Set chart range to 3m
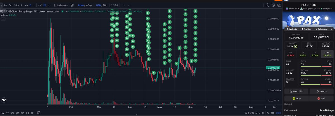335x116 pixels. pyautogui.click(x=18, y=113)
